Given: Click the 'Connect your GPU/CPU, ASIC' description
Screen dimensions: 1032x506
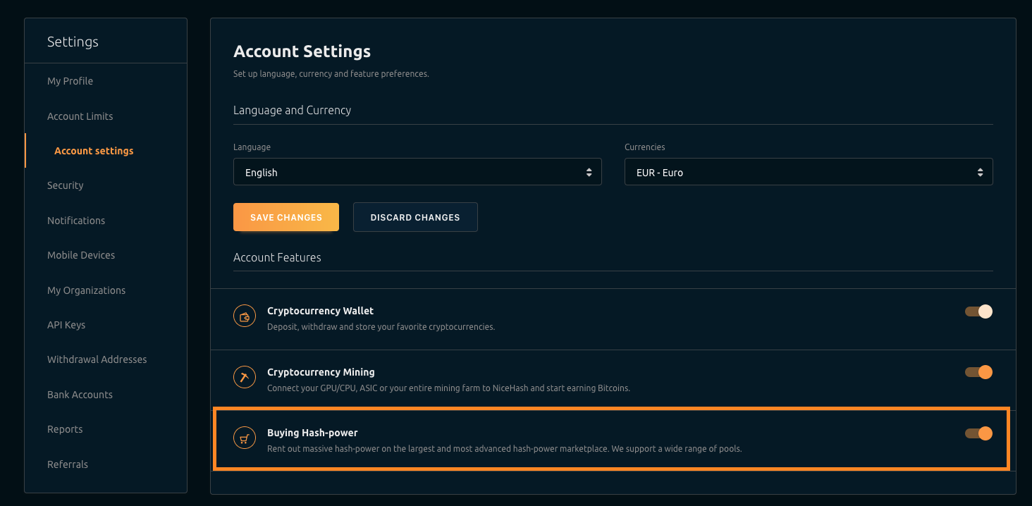Looking at the screenshot, I should coord(448,388).
